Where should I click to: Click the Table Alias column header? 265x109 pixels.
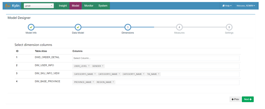41,51
